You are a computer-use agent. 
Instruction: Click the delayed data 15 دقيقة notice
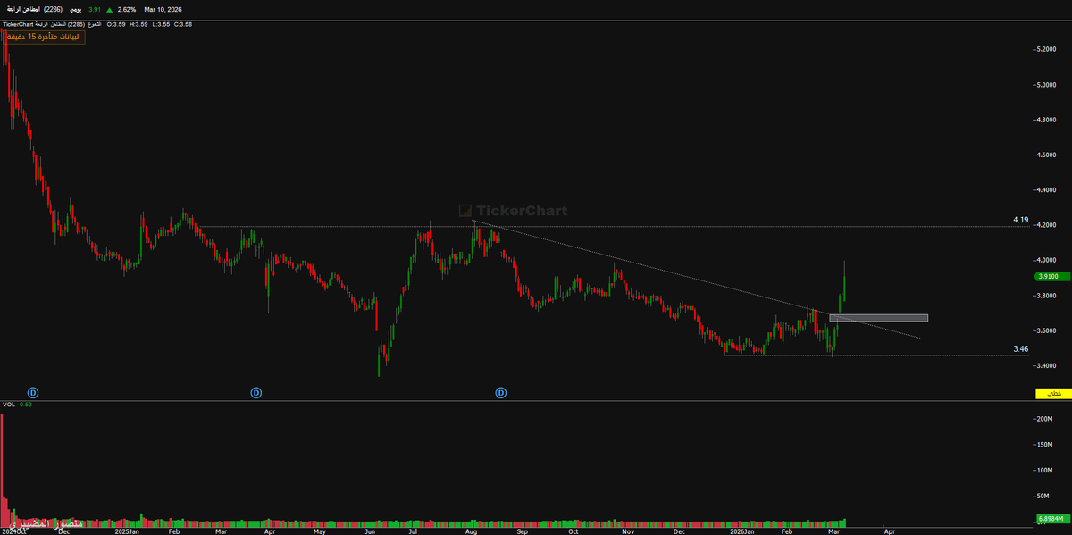(x=45, y=37)
